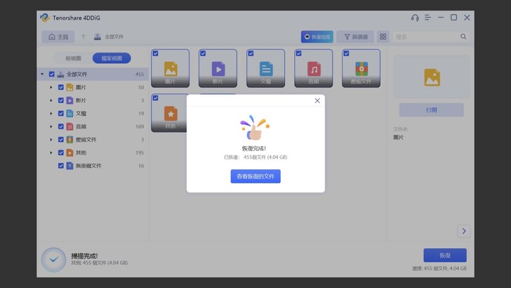Click the headset support icon
Viewport: 511px width, 288px height.
(415, 18)
